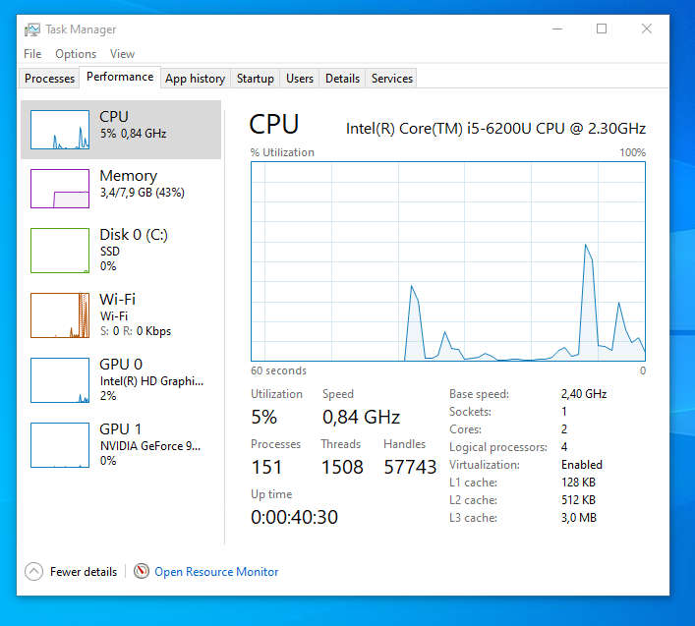Image resolution: width=695 pixels, height=626 pixels.
Task: Click the L2 cache 512 KB value
Action: coord(578,500)
